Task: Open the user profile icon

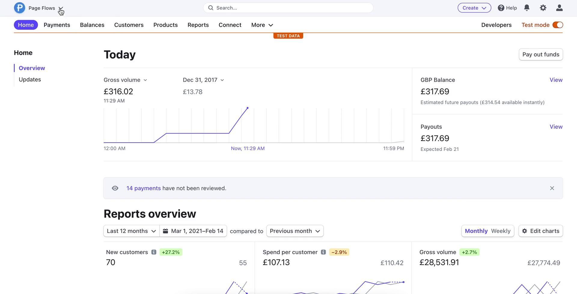Action: click(x=559, y=8)
